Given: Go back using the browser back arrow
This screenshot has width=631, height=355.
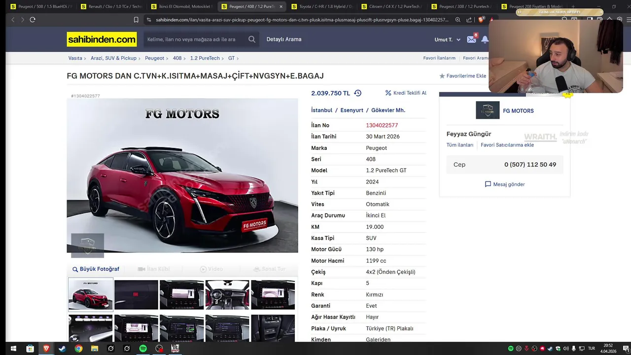Looking at the screenshot, I should (13, 20).
